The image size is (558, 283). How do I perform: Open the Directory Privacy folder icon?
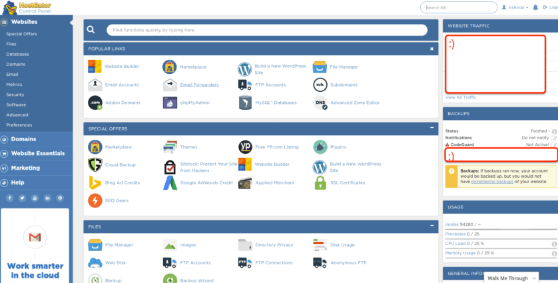coord(245,245)
